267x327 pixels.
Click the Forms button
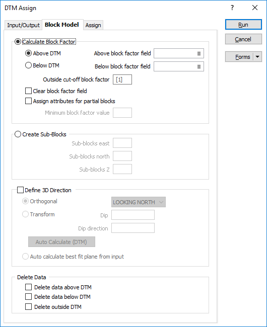pyautogui.click(x=239, y=57)
